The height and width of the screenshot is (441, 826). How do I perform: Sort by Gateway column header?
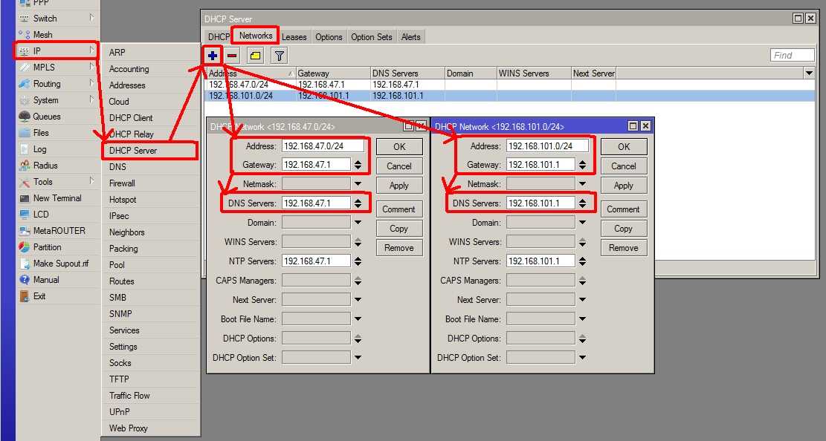coord(333,73)
